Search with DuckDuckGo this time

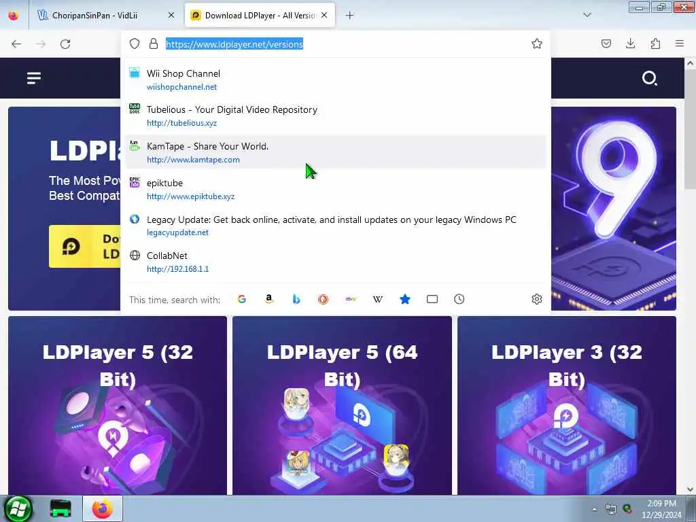pos(323,299)
